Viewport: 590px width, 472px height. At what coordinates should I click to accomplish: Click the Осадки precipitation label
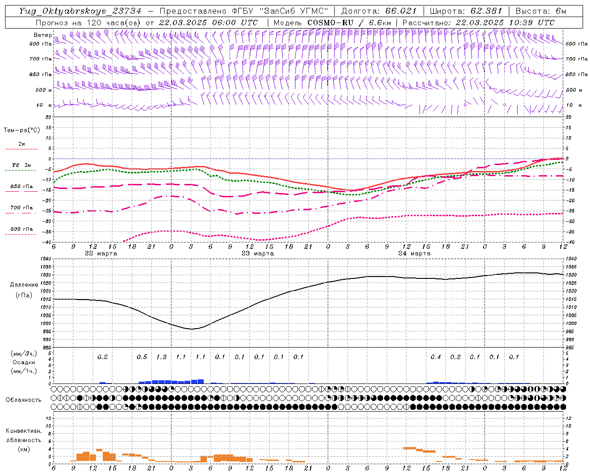point(24,362)
